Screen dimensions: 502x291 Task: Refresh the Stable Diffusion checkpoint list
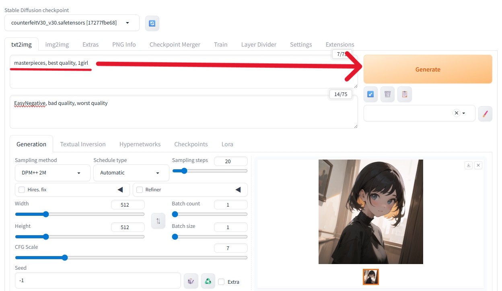[152, 23]
